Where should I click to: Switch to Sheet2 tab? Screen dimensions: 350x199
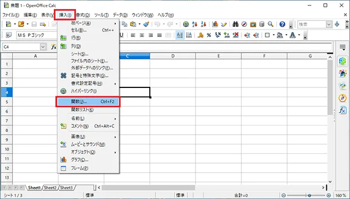coord(50,188)
